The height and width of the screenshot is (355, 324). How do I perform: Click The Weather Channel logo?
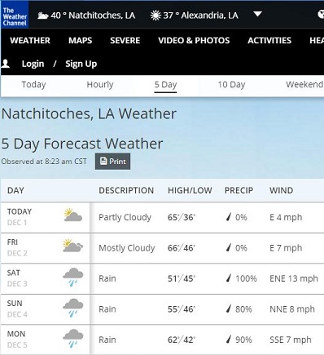(15, 15)
